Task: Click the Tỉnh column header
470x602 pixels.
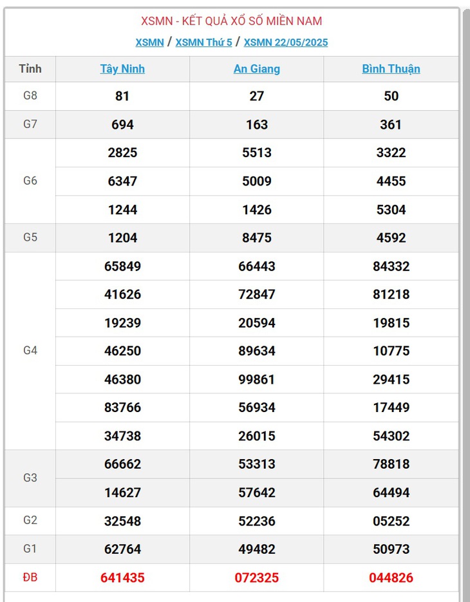Action: 30,69
